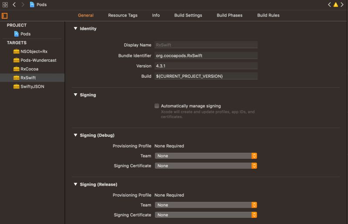
Task: Switch to the General tab
Action: click(86, 15)
